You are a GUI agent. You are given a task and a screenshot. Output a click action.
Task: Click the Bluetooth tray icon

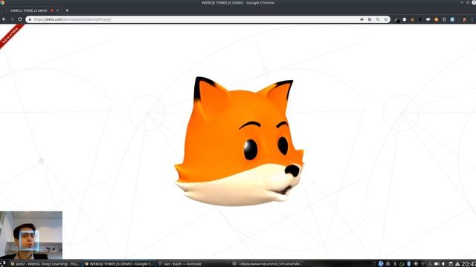pyautogui.click(x=395, y=264)
